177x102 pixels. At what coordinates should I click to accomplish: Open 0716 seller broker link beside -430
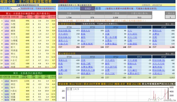coord(63,60)
